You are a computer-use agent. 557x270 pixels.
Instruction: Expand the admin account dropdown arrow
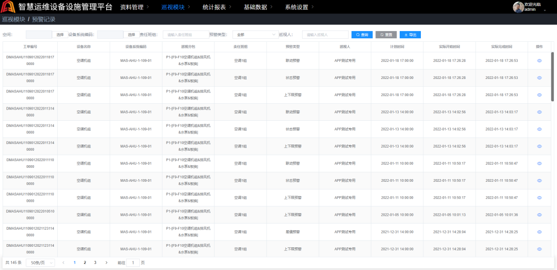click(545, 10)
